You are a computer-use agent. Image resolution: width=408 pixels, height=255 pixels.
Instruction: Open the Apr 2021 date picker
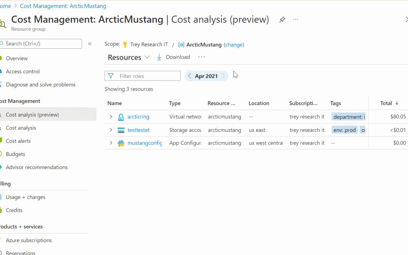pyautogui.click(x=206, y=76)
